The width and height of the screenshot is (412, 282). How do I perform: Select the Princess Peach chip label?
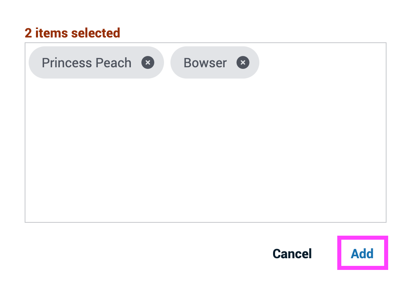tap(86, 63)
